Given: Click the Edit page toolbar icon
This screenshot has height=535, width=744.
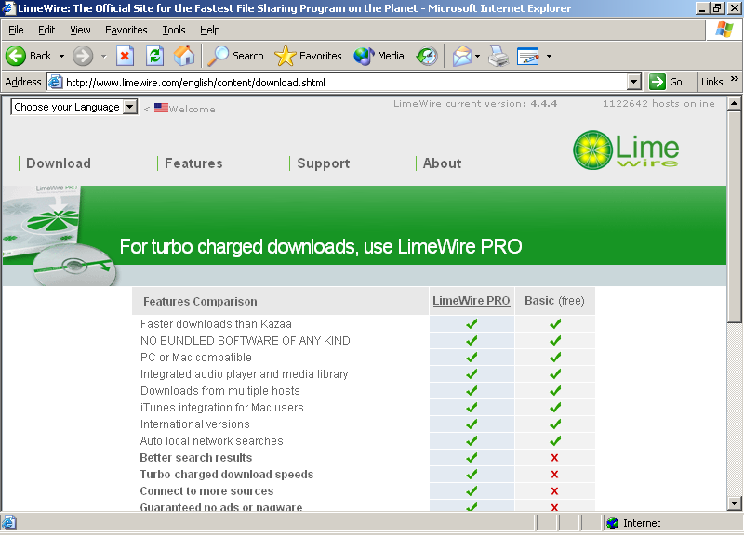Looking at the screenshot, I should pyautogui.click(x=527, y=56).
